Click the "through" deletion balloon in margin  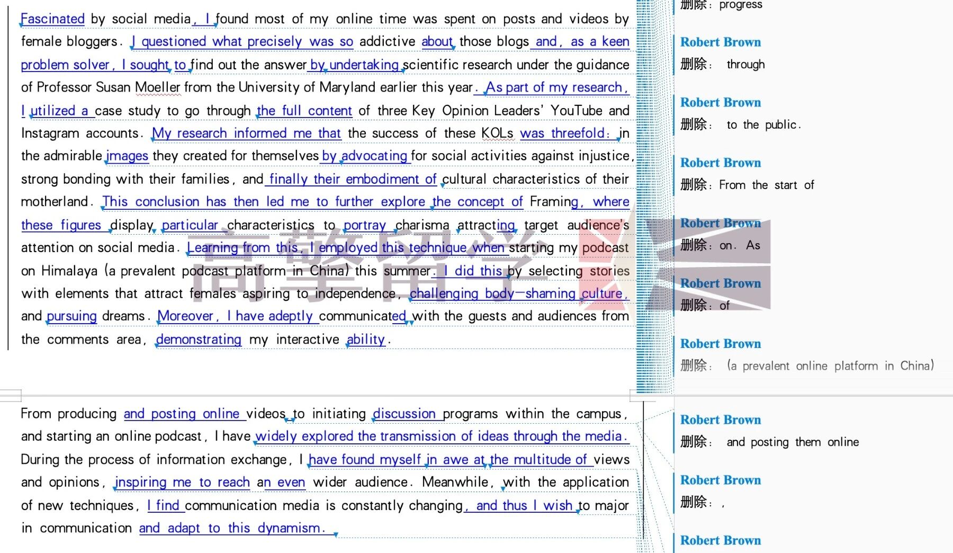pos(745,65)
